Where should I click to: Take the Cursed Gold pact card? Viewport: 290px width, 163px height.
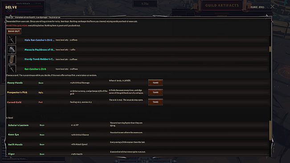[155, 102]
